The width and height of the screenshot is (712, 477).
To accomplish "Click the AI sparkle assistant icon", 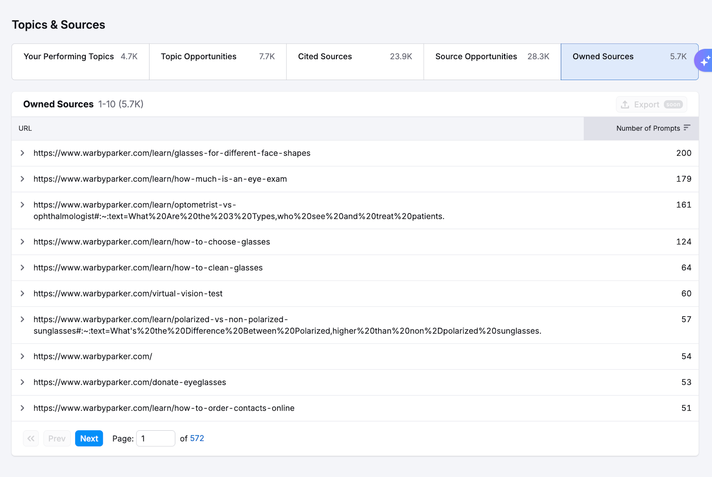I will (705, 61).
